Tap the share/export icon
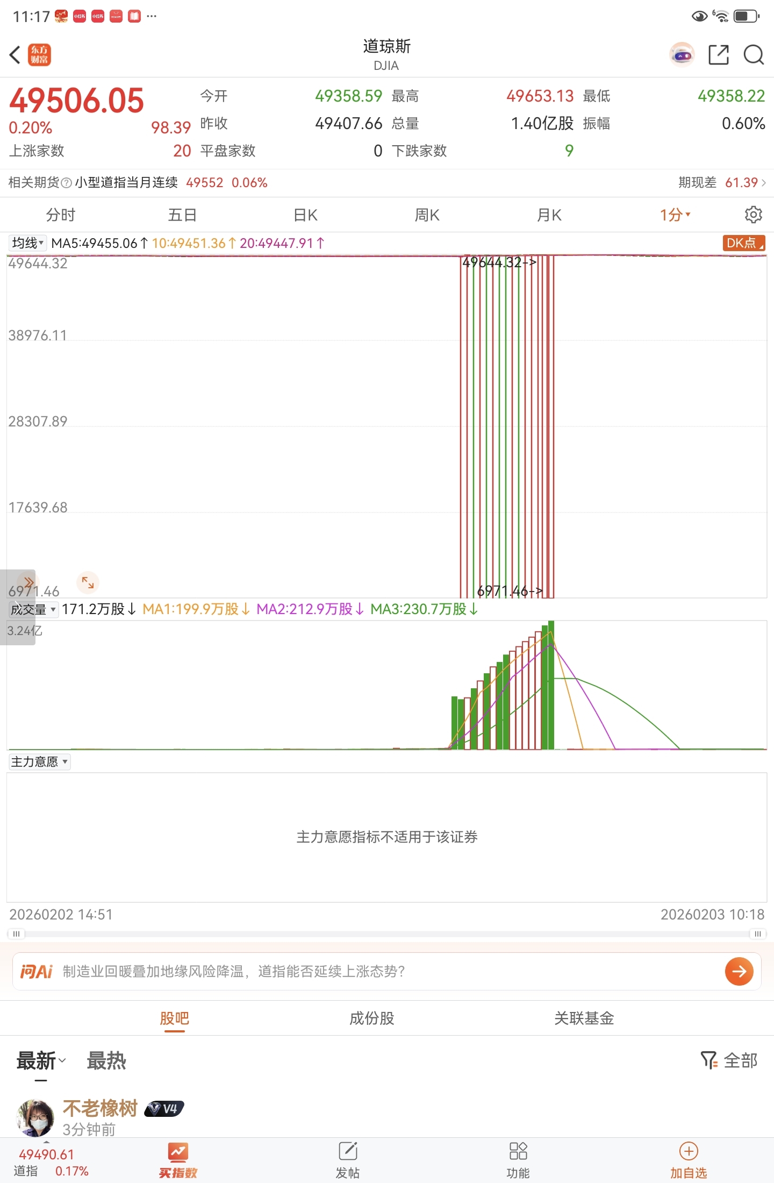Viewport: 774px width, 1183px height. point(719,55)
